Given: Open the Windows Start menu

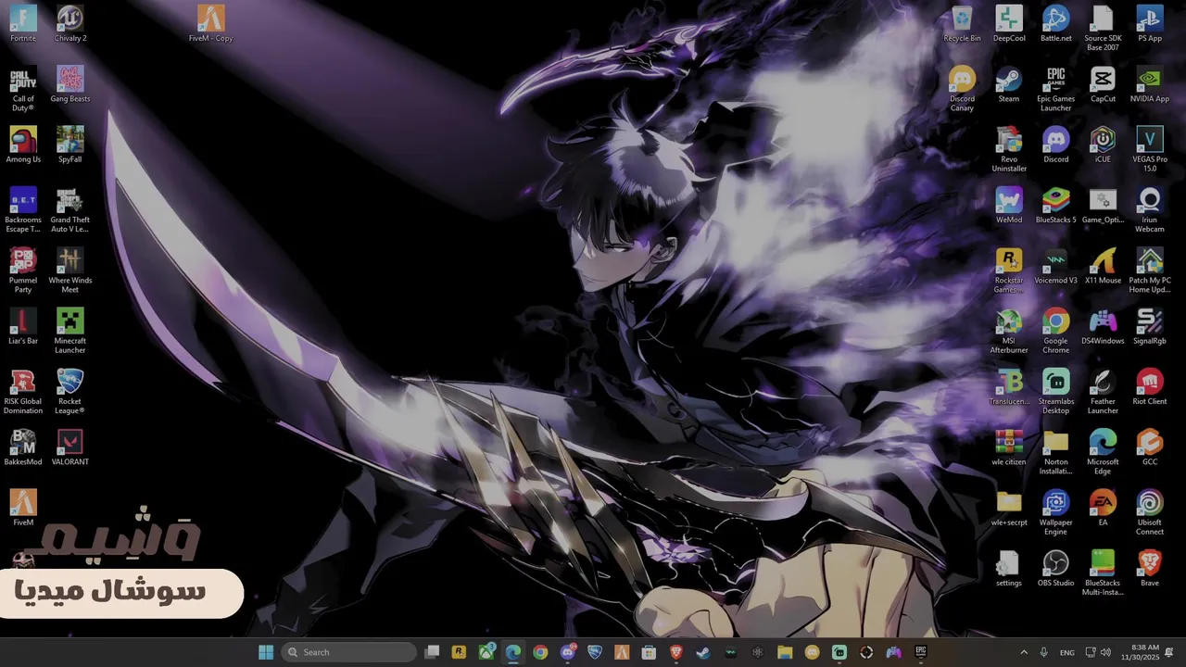Looking at the screenshot, I should tap(266, 652).
